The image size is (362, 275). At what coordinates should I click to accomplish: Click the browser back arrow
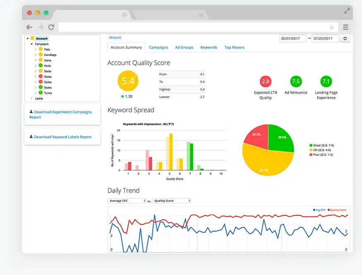(x=29, y=27)
